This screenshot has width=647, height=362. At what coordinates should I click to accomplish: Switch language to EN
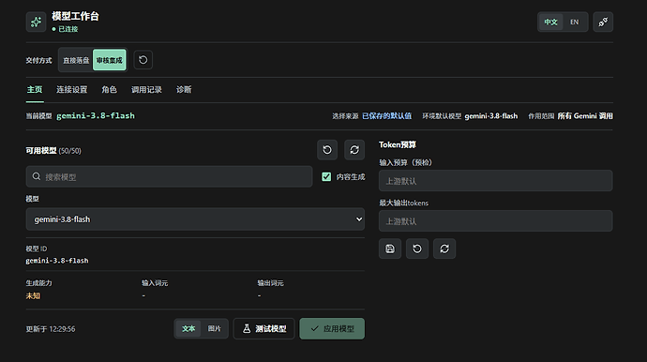click(575, 22)
